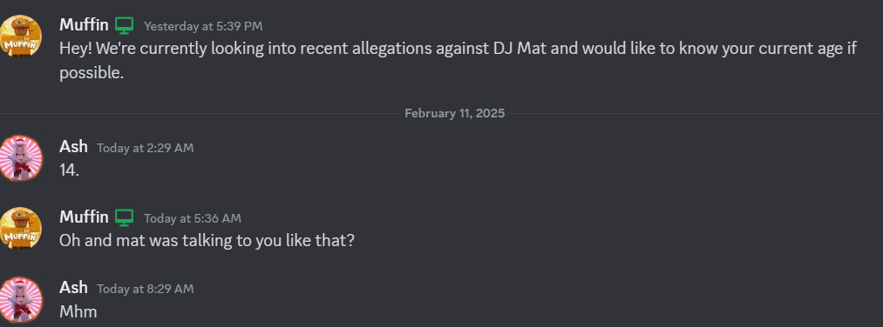The height and width of the screenshot is (327, 883).
Task: Select the "Today at 5:36 AM" timestamp
Action: point(193,218)
